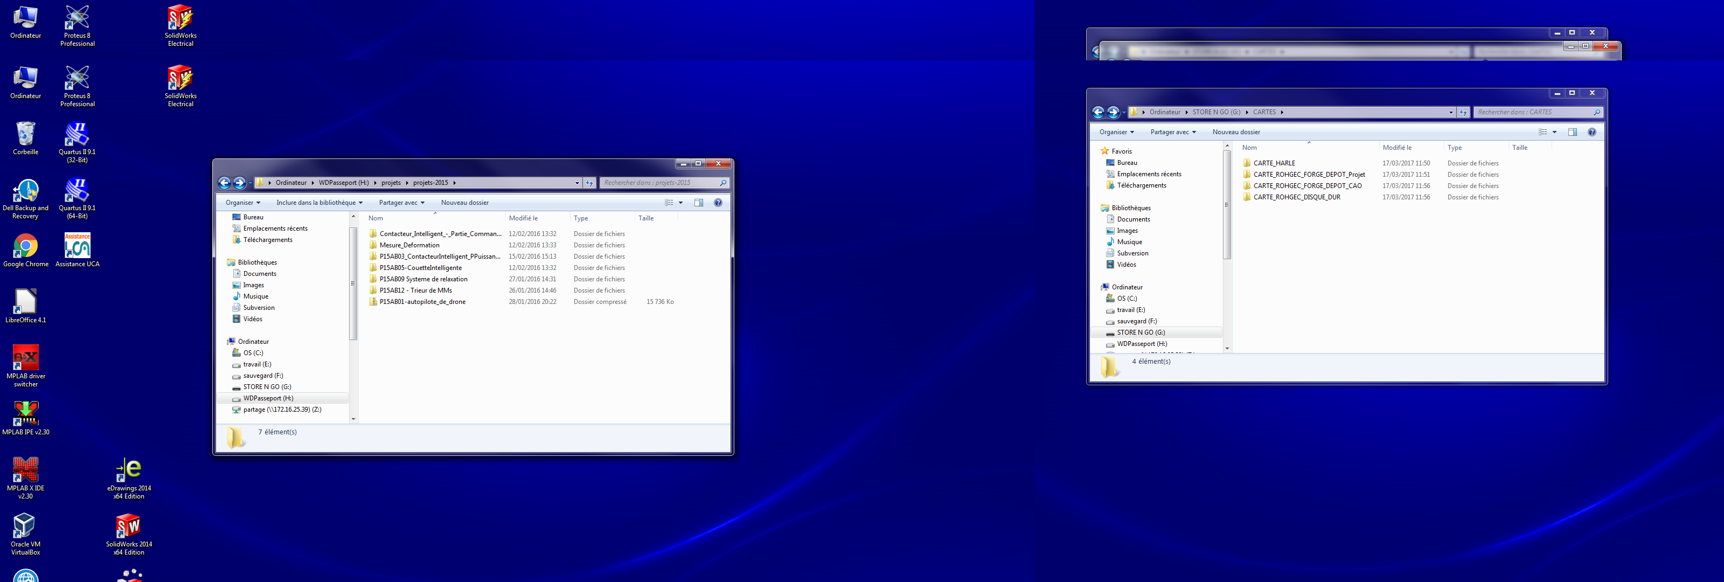Click Back arrow in projets-2015 window

click(x=225, y=183)
